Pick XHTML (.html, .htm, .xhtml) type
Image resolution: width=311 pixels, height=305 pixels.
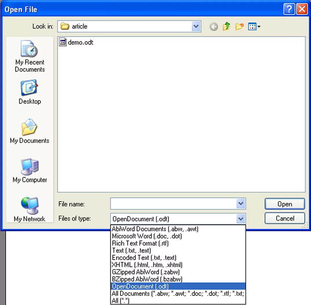[x=178, y=264]
